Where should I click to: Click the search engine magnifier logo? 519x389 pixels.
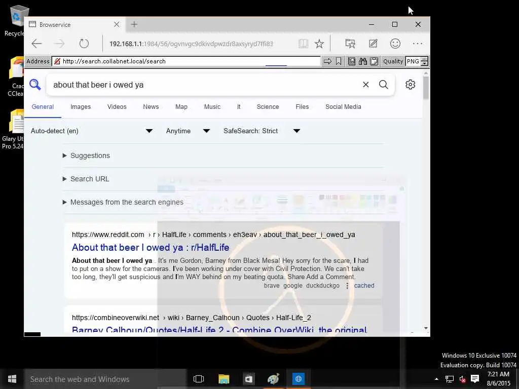(35, 85)
